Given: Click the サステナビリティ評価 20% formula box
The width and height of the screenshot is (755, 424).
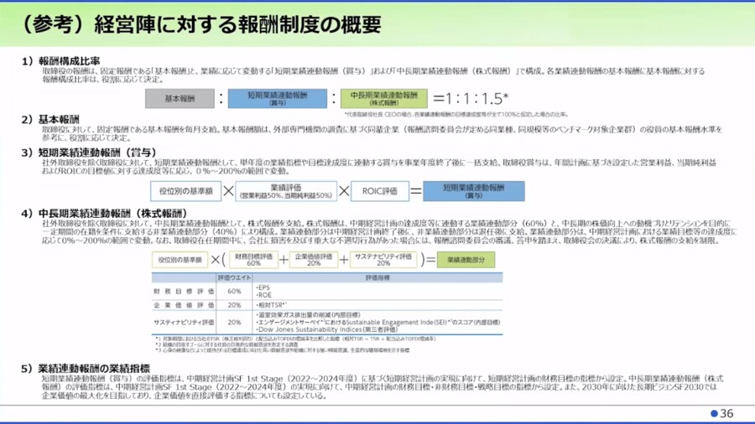Looking at the screenshot, I should coord(382,260).
